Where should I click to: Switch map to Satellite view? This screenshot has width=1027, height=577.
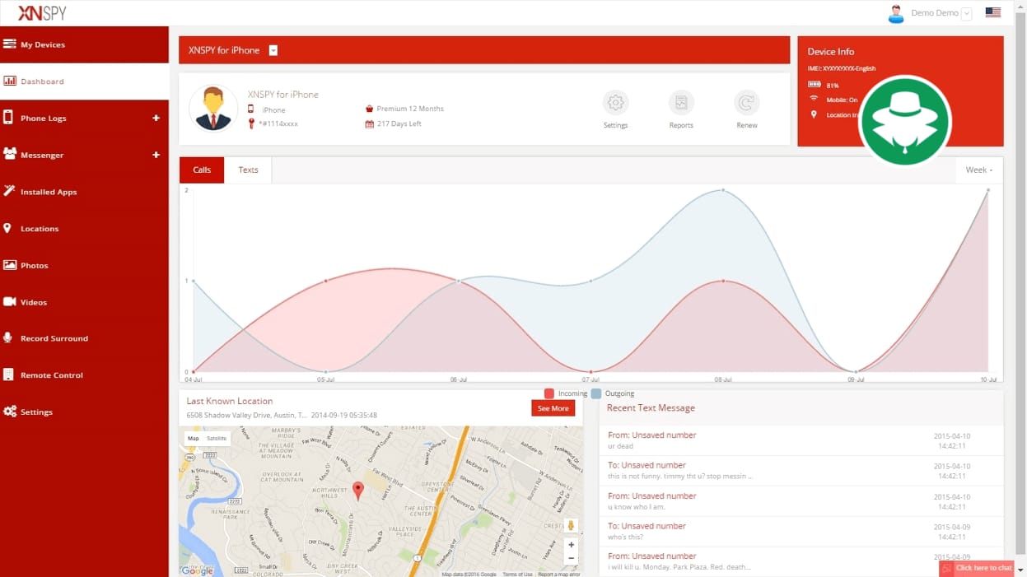217,439
